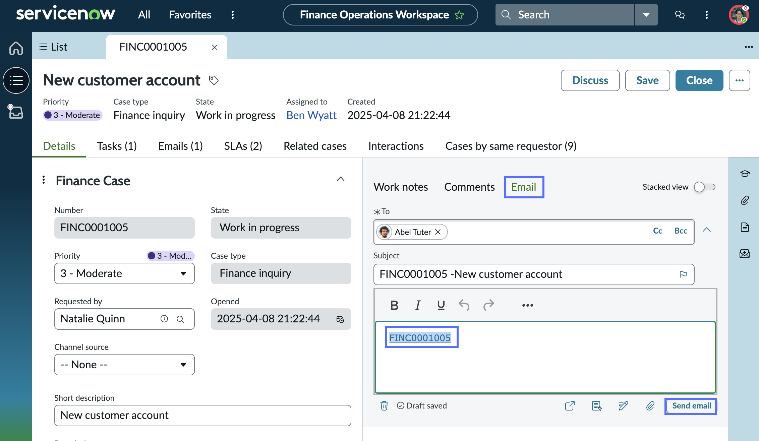This screenshot has height=441, width=759.
Task: Open the user avatar profile menu
Action: [x=739, y=15]
